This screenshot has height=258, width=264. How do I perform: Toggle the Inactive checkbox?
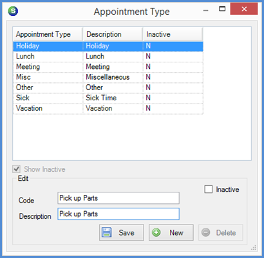coord(209,189)
